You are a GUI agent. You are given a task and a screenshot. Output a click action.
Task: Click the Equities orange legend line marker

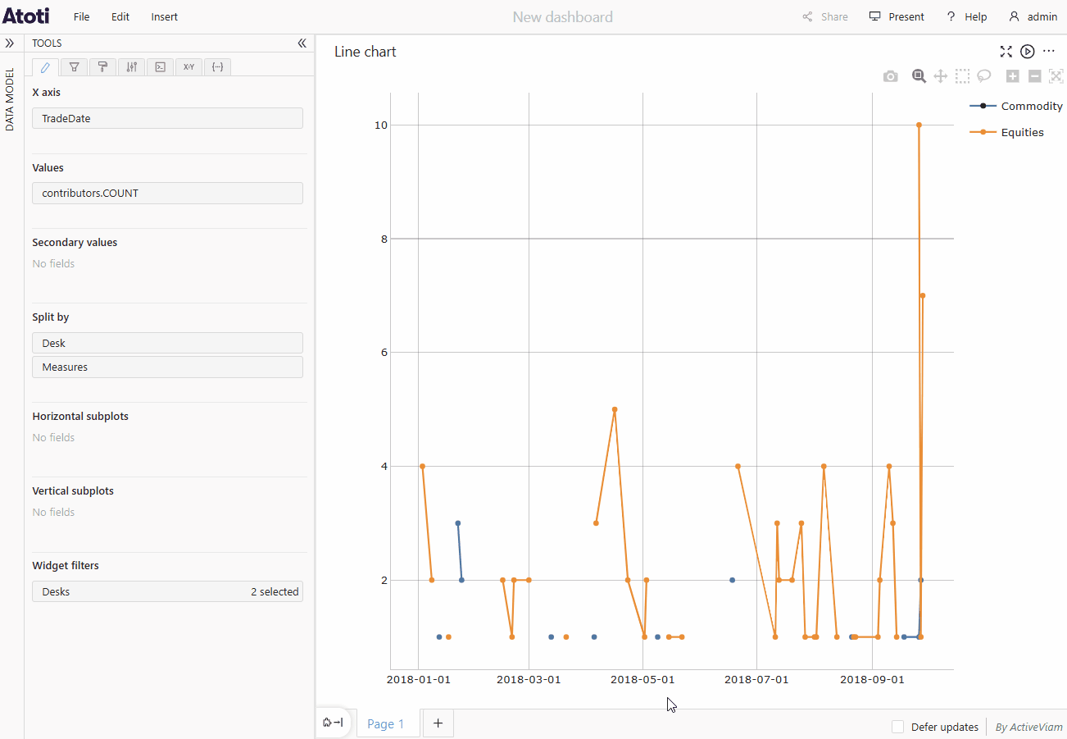pos(983,132)
